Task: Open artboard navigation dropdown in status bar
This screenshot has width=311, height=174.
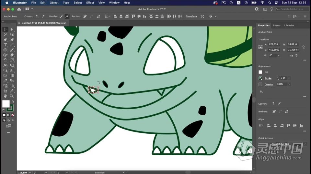Action: tap(67, 173)
